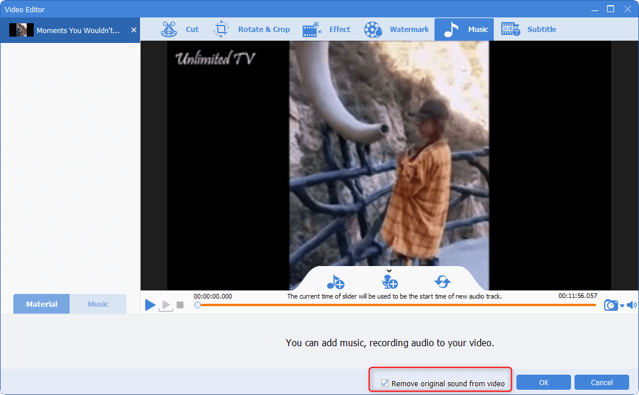Open the Effect tab
Image resolution: width=639 pixels, height=395 pixels.
326,30
